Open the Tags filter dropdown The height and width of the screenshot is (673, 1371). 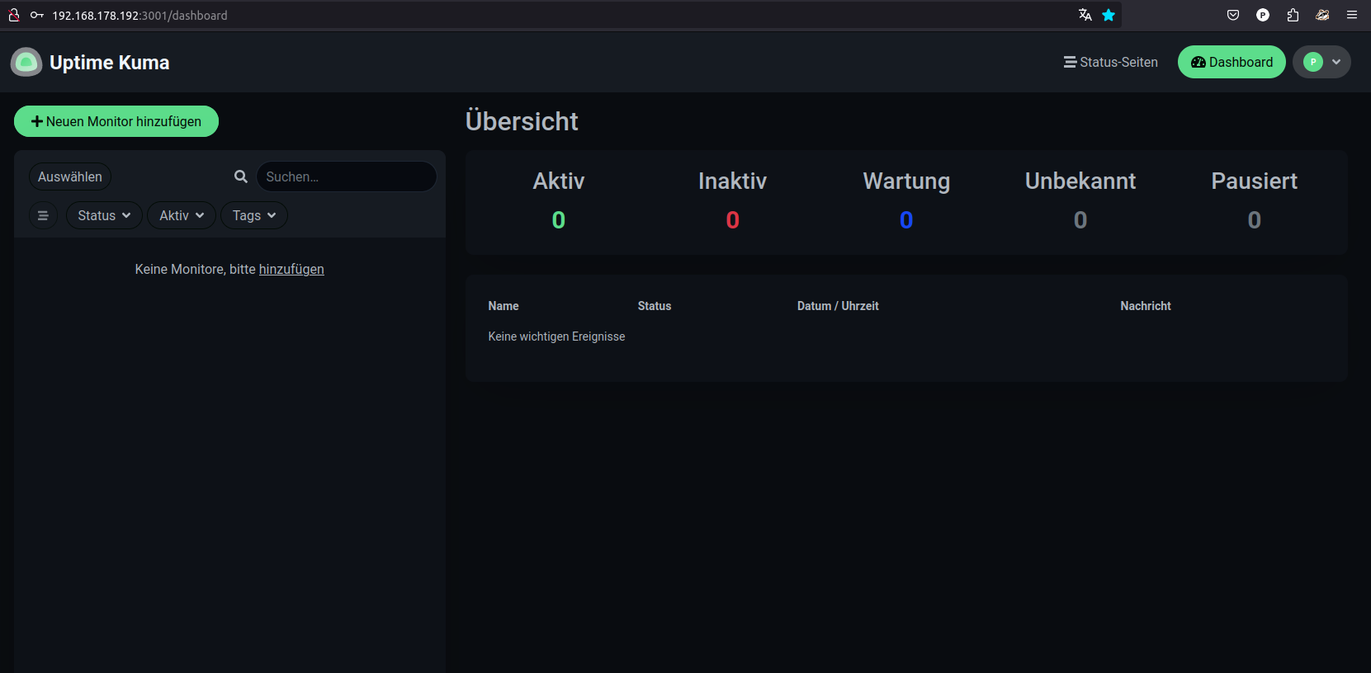click(253, 215)
